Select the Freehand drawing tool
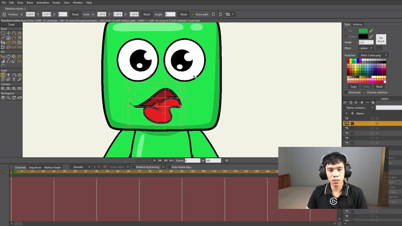Image resolution: width=402 pixels, height=226 pixels. pos(3,38)
